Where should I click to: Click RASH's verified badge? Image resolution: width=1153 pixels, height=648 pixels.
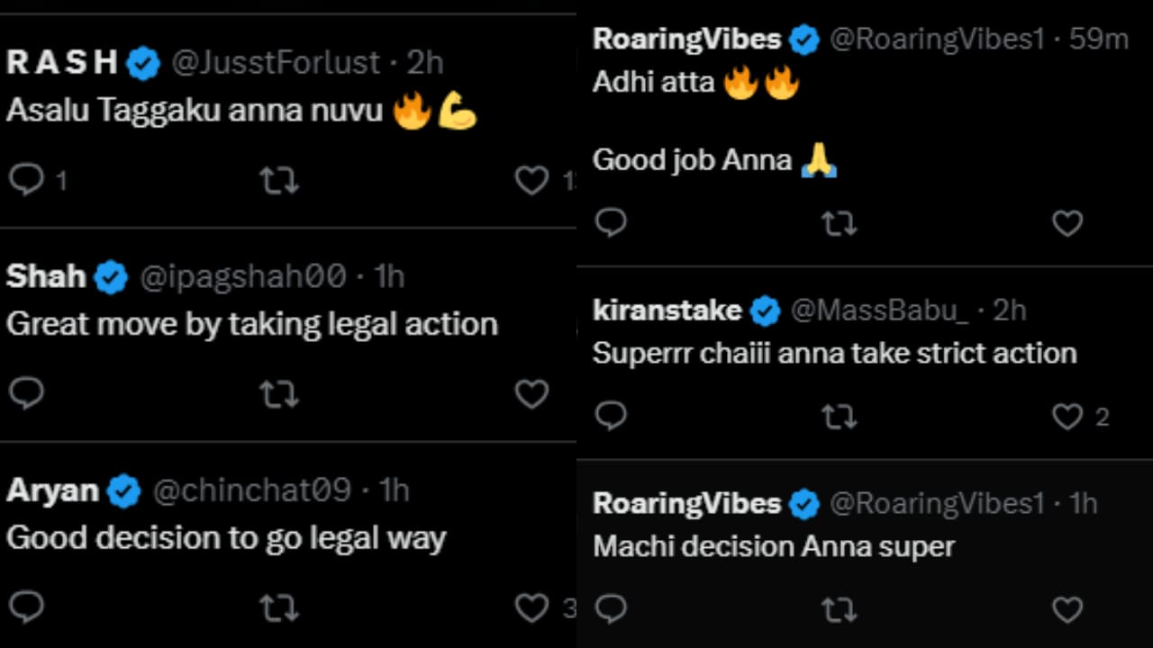coord(140,63)
